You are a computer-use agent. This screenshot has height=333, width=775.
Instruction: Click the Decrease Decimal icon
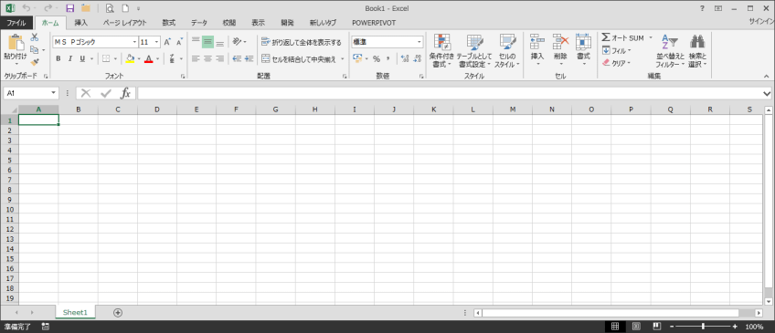click(x=417, y=58)
